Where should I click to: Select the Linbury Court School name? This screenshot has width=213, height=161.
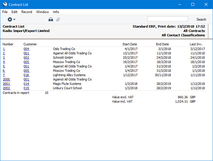(x=67, y=88)
